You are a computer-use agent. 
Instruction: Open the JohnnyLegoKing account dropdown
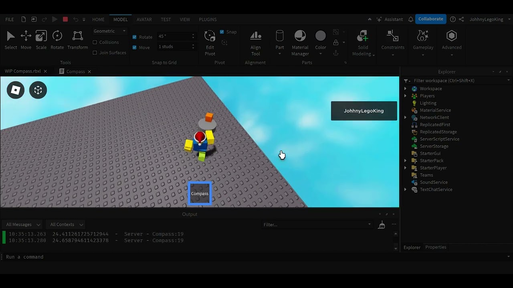pos(509,19)
